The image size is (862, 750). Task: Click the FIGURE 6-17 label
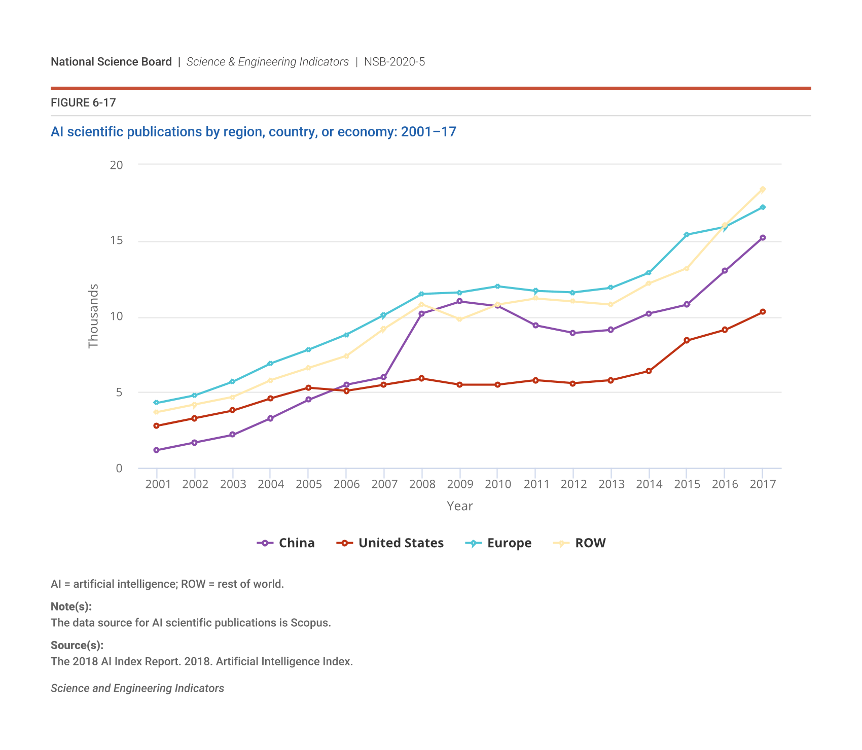point(83,103)
